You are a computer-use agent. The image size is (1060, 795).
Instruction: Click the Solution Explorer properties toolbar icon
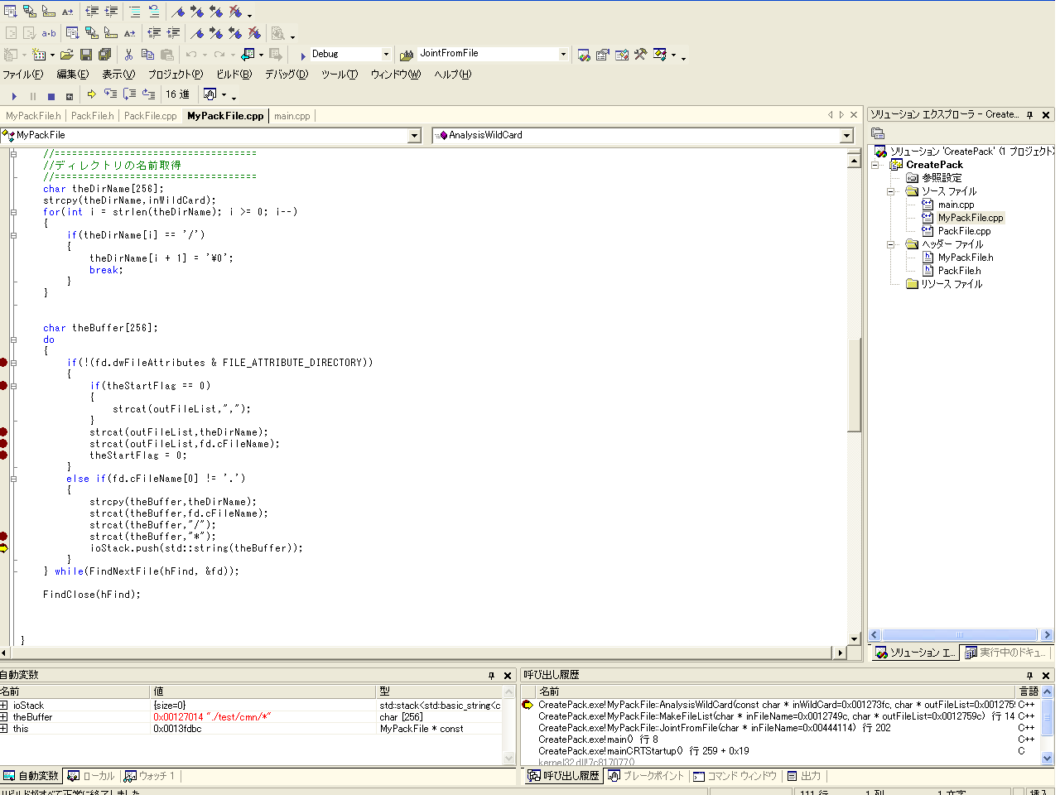pos(878,133)
